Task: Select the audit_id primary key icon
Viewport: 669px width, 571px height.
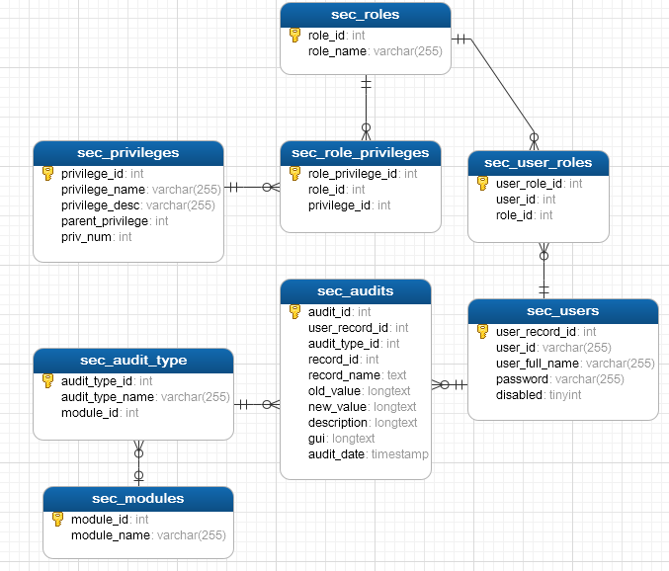Action: pyautogui.click(x=294, y=311)
